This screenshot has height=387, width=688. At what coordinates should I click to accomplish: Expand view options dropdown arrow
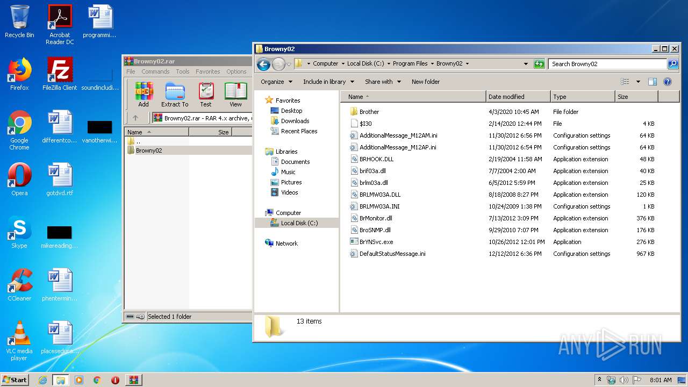click(x=638, y=82)
